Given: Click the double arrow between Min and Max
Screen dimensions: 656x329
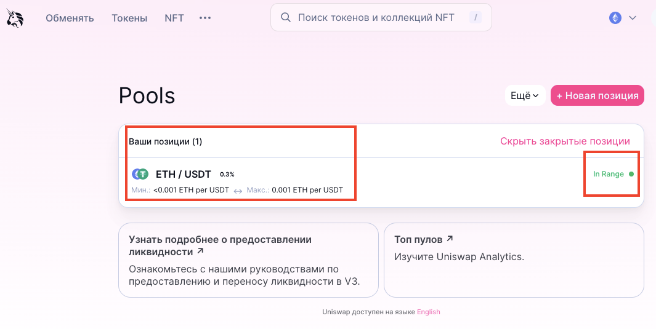Looking at the screenshot, I should pos(238,191).
